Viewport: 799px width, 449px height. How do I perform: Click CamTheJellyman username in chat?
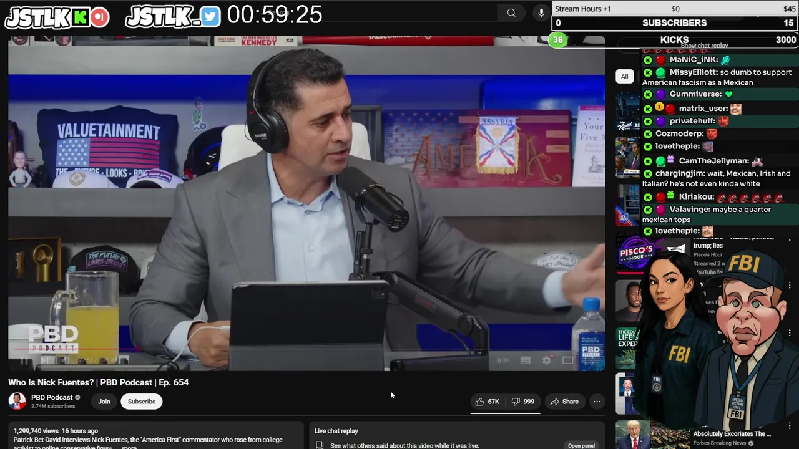coord(713,161)
